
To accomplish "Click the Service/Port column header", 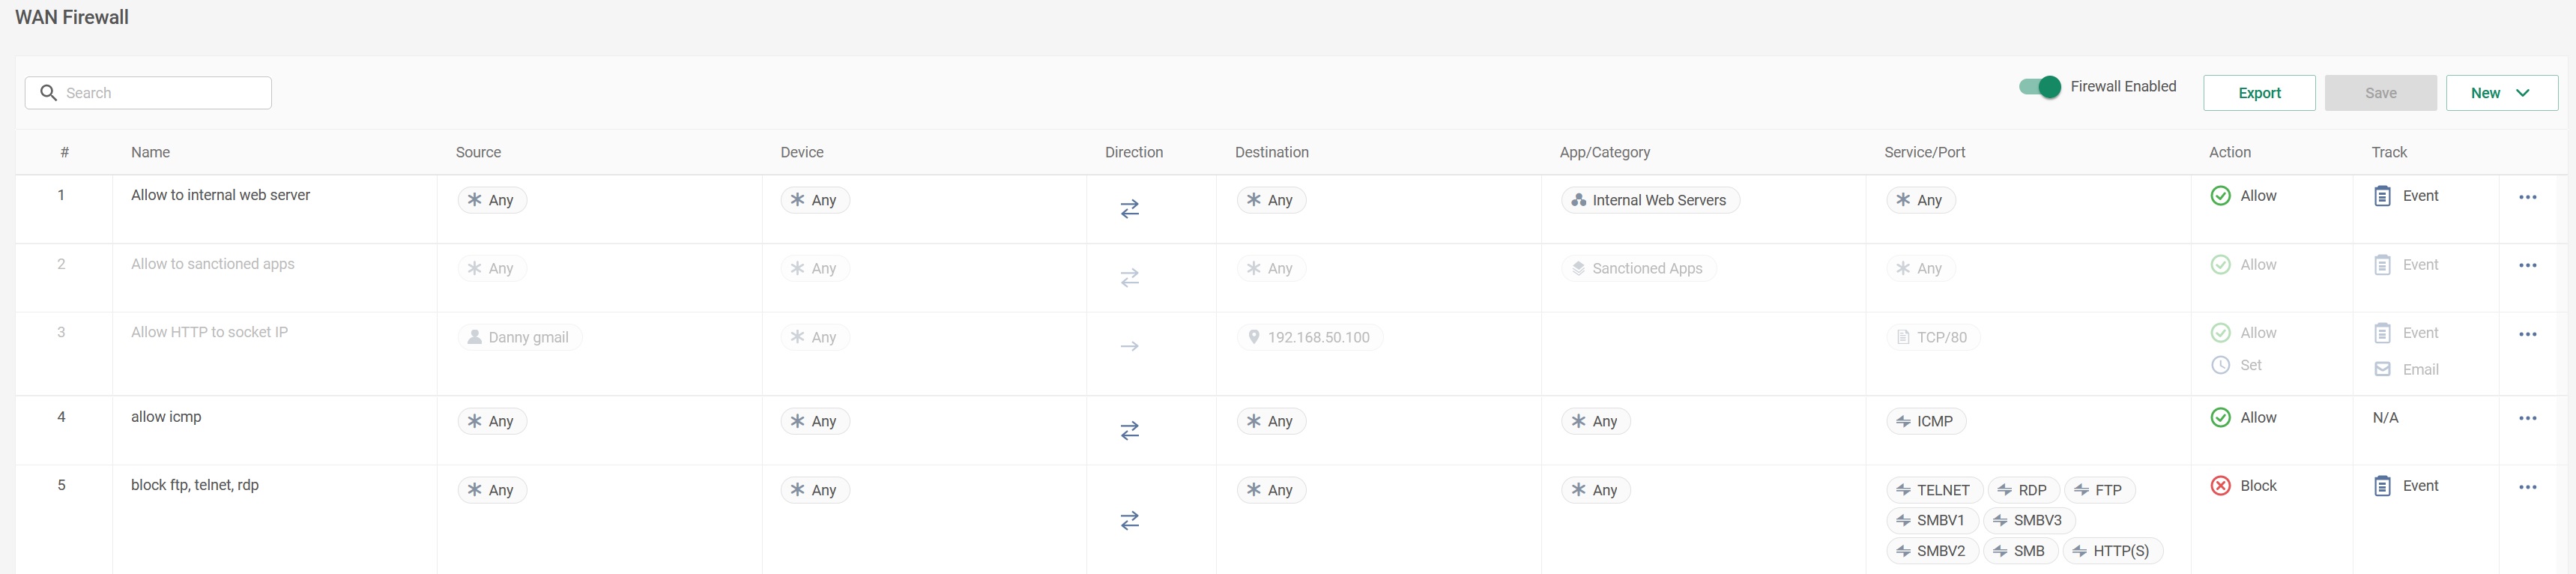I will tap(1924, 152).
